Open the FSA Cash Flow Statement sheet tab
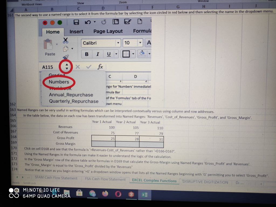This screenshot has width=276, height=207. 105,179
